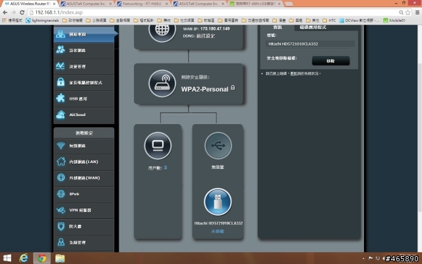Switch to Networking - RT-N66U browser tab

[x=142, y=4]
